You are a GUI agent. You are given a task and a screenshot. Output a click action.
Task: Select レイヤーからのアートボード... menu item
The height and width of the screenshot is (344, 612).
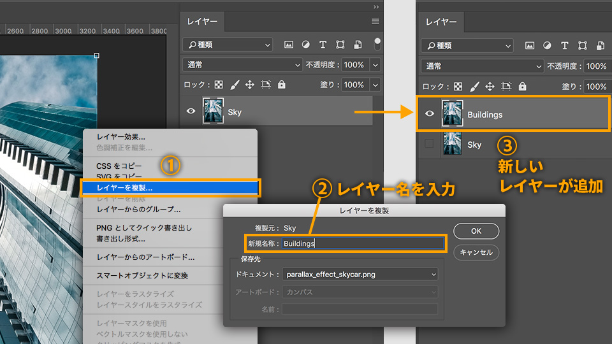click(145, 257)
